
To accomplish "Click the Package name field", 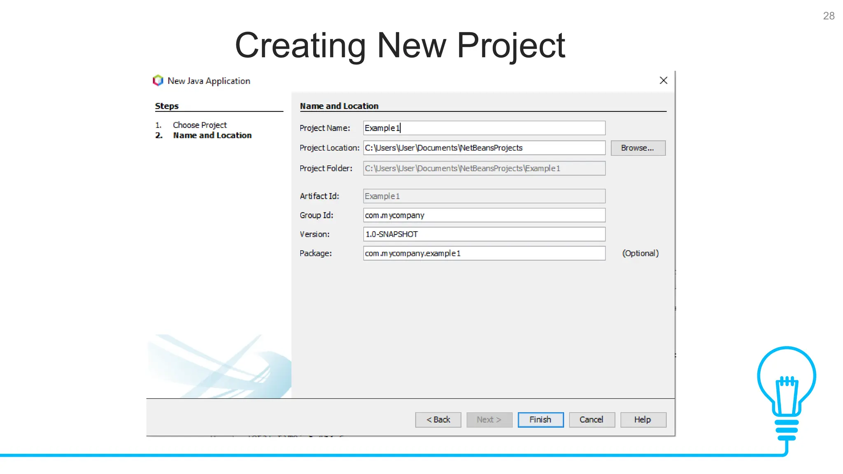I will coord(484,253).
